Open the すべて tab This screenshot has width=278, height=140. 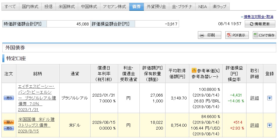(x=10, y=7)
